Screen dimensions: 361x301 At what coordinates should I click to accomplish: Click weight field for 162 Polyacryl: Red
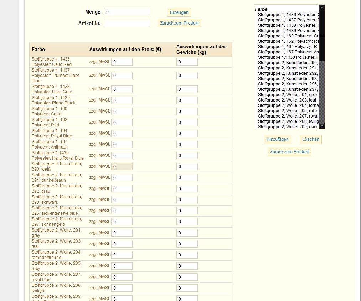coord(187,123)
